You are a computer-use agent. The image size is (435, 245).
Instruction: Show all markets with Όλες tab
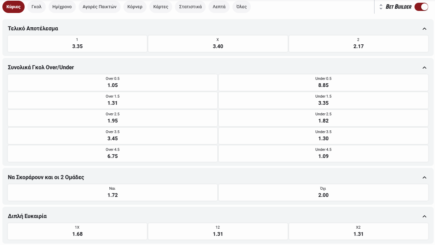241,7
